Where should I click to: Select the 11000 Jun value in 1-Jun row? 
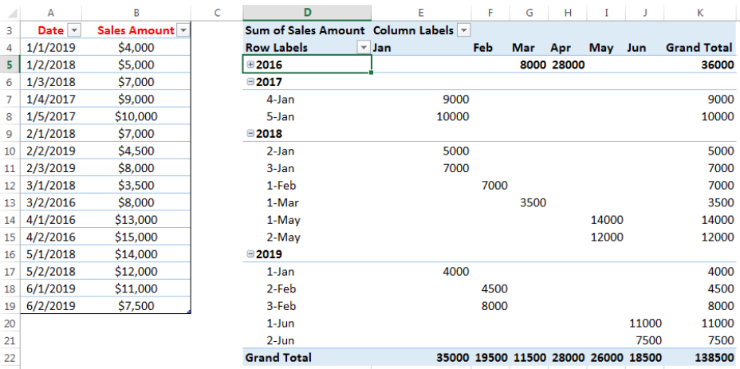click(x=644, y=324)
